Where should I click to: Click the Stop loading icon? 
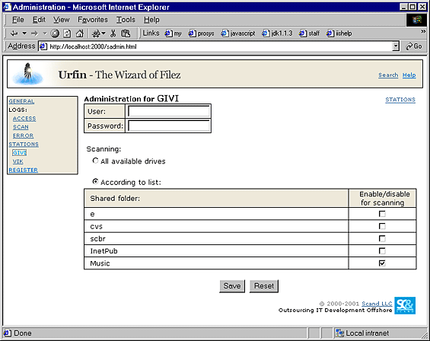[55, 33]
